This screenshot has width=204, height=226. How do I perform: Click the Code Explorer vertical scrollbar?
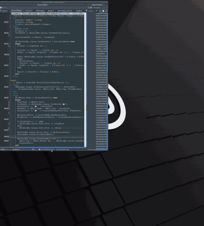[x=107, y=81]
